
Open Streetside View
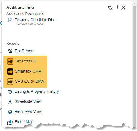click(28, 101)
